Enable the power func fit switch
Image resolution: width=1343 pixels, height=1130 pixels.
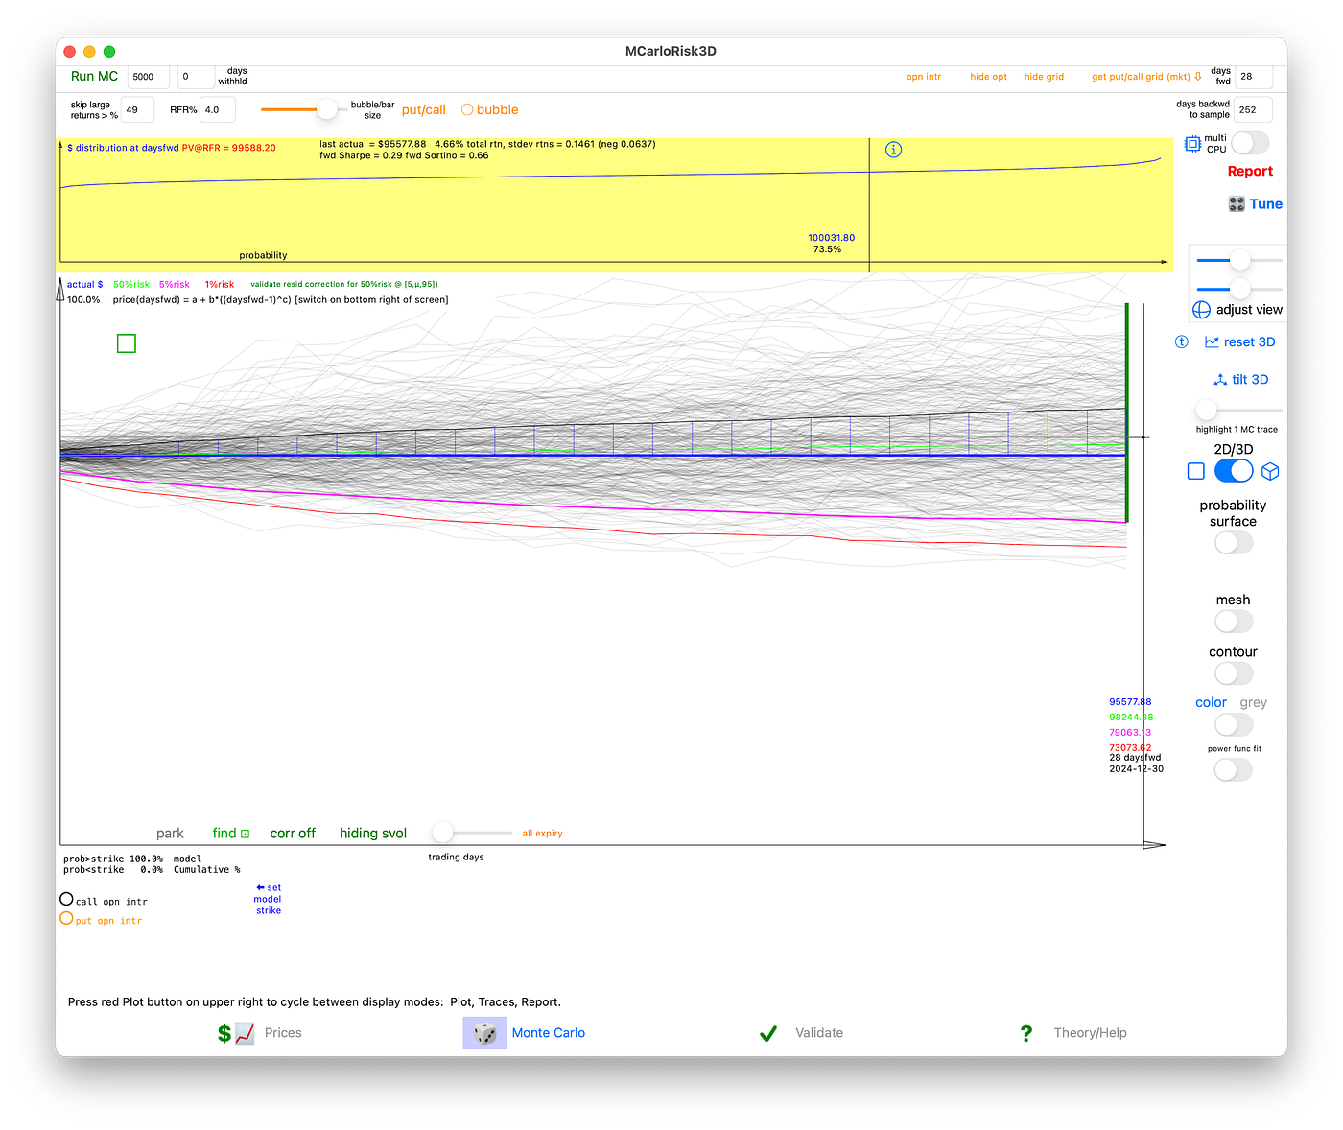point(1234,769)
